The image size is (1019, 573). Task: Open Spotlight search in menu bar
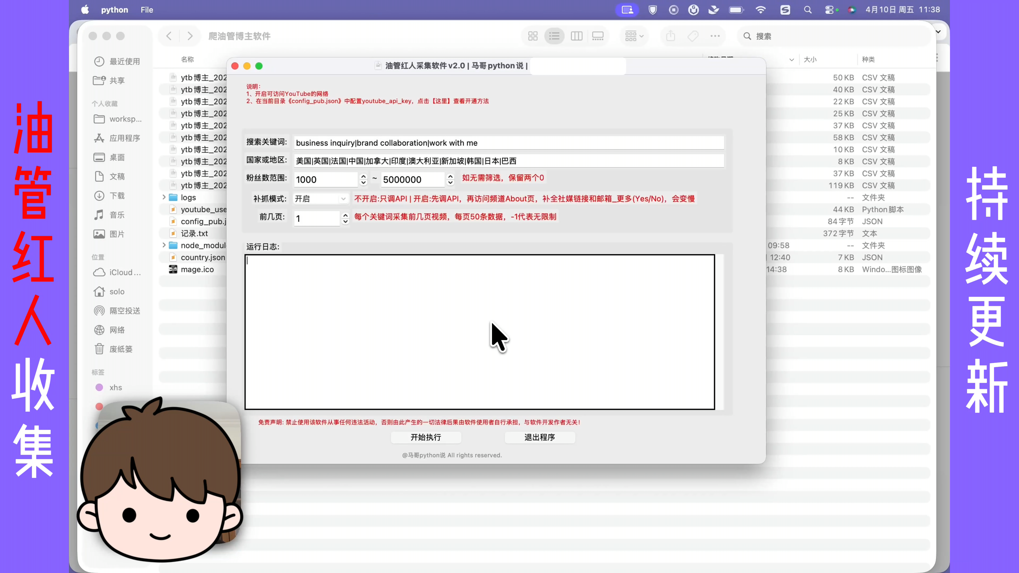coord(808,10)
